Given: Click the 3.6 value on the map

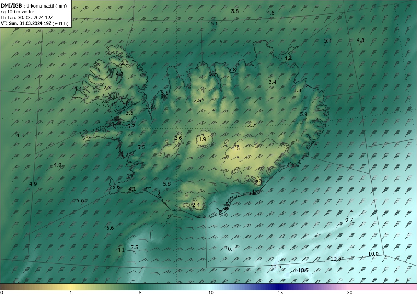Looking at the screenshot, I should pyautogui.click(x=129, y=113).
